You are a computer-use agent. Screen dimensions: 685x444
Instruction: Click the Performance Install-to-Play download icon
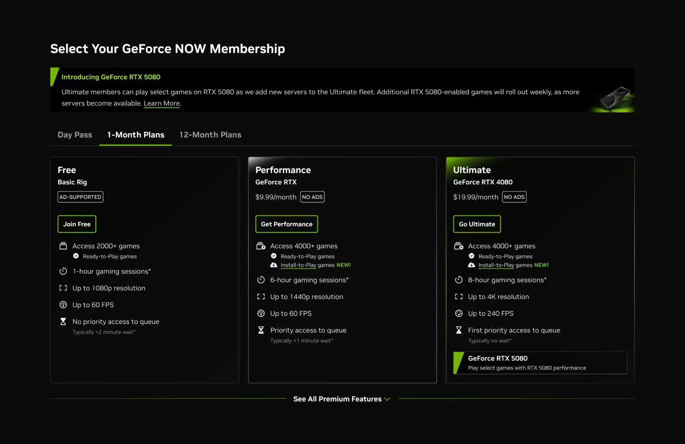[x=274, y=265]
